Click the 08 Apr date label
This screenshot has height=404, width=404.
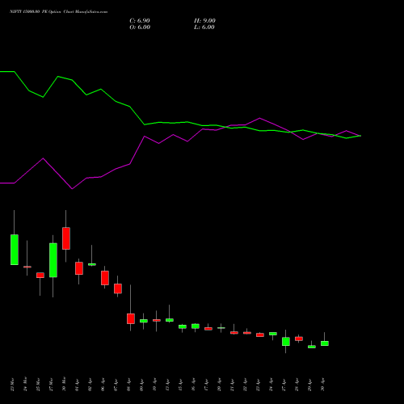[x=128, y=385]
